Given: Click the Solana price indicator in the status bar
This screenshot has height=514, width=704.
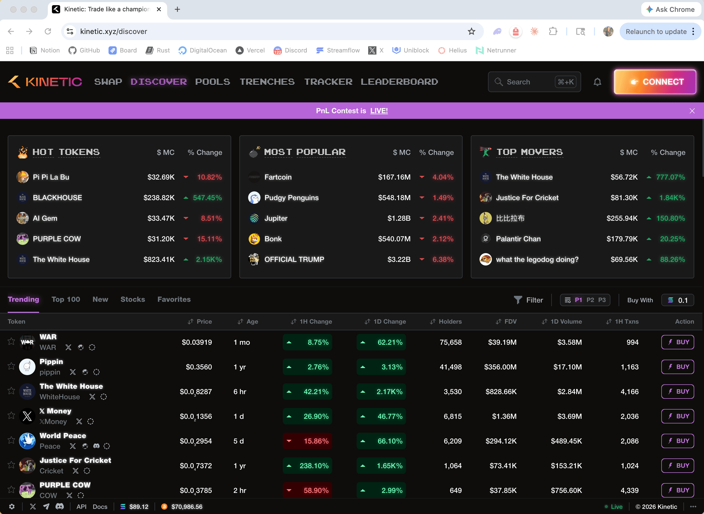Looking at the screenshot, I should coord(134,507).
